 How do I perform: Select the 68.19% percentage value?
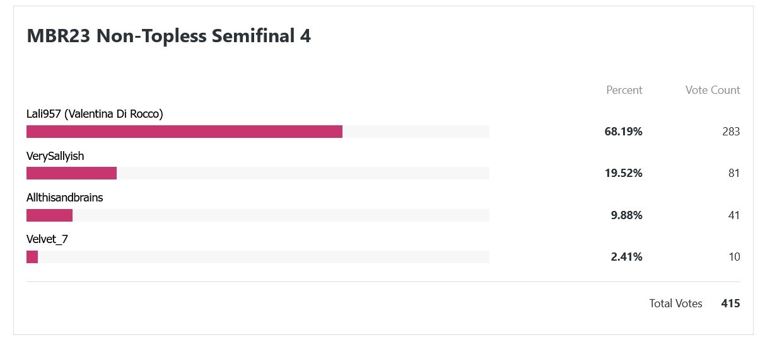(x=624, y=132)
